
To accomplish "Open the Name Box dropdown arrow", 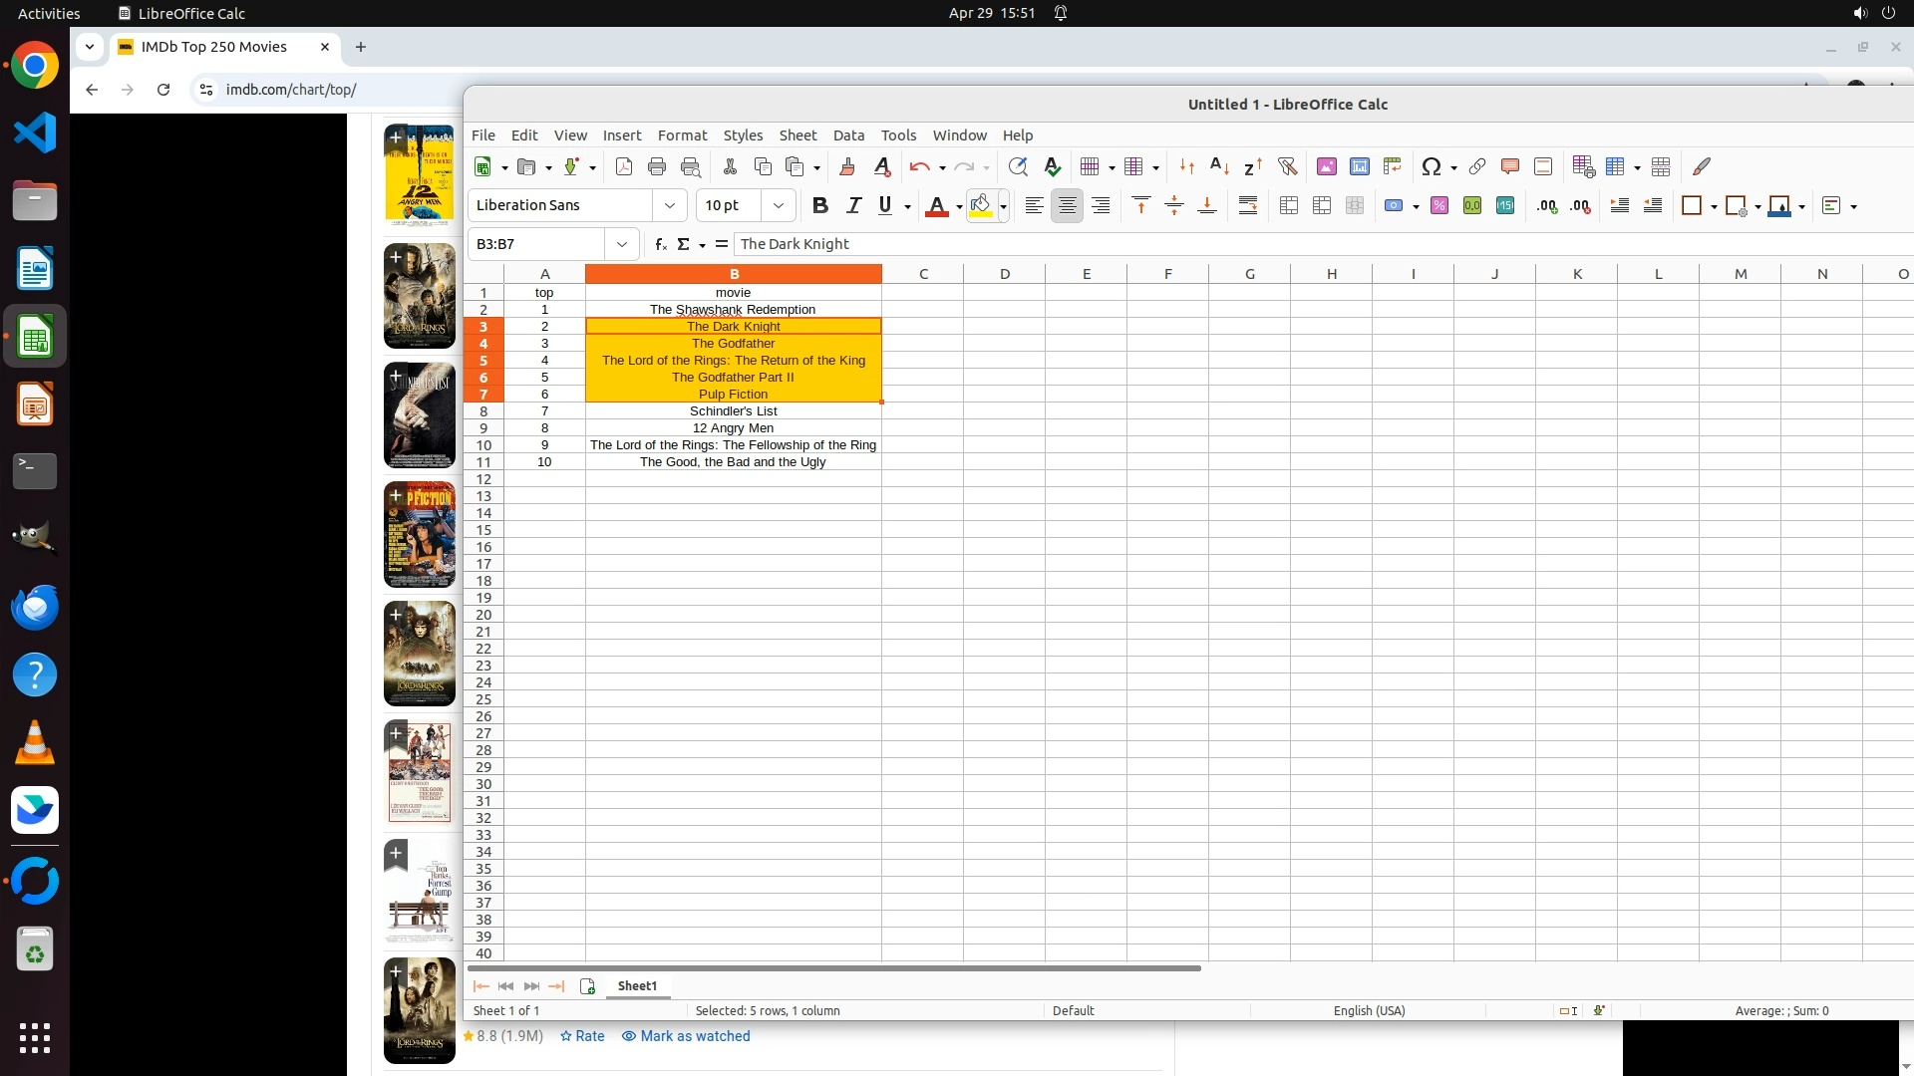I will 622,244.
